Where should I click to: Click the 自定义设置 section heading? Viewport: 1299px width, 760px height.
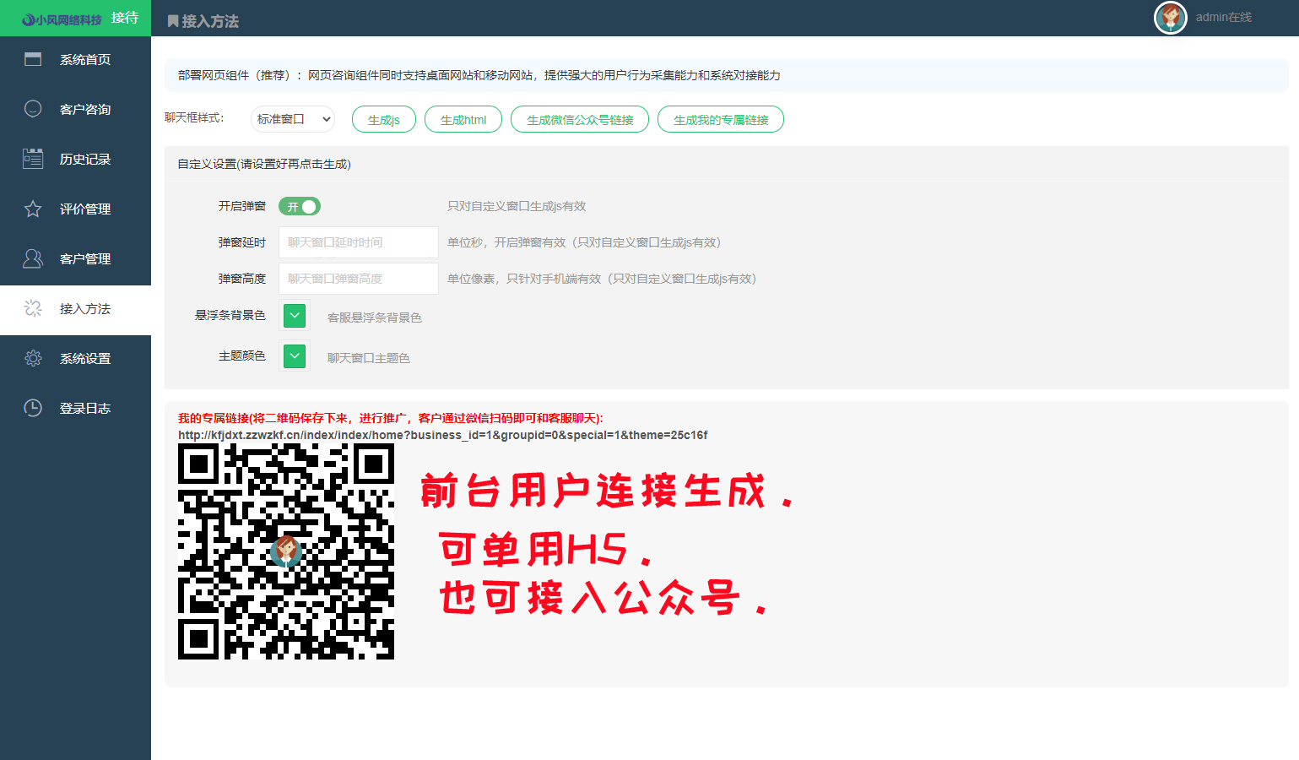(x=264, y=164)
